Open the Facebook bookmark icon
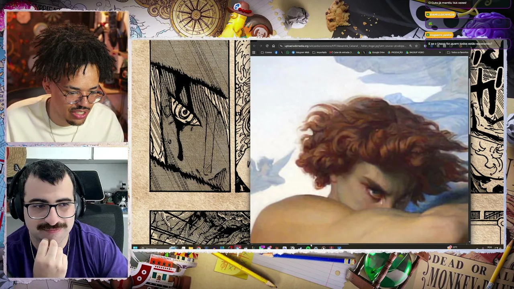The image size is (514, 289). [x=276, y=53]
